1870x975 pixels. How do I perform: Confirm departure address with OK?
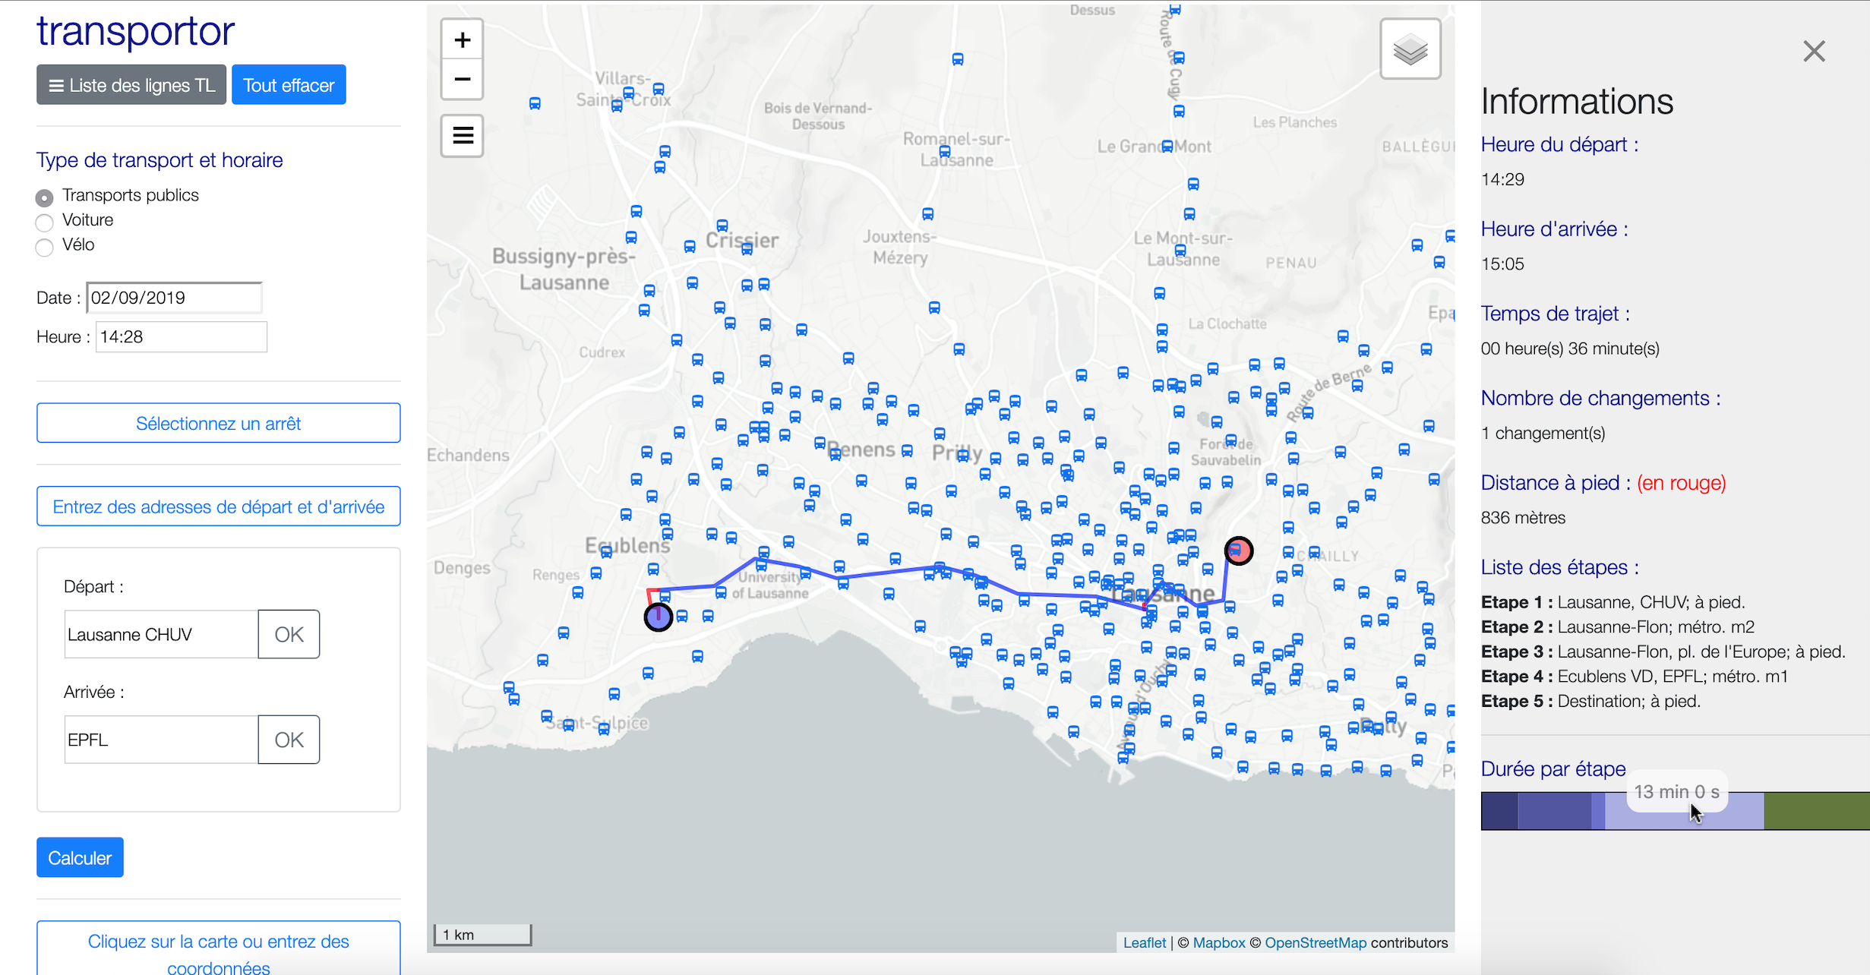(289, 634)
